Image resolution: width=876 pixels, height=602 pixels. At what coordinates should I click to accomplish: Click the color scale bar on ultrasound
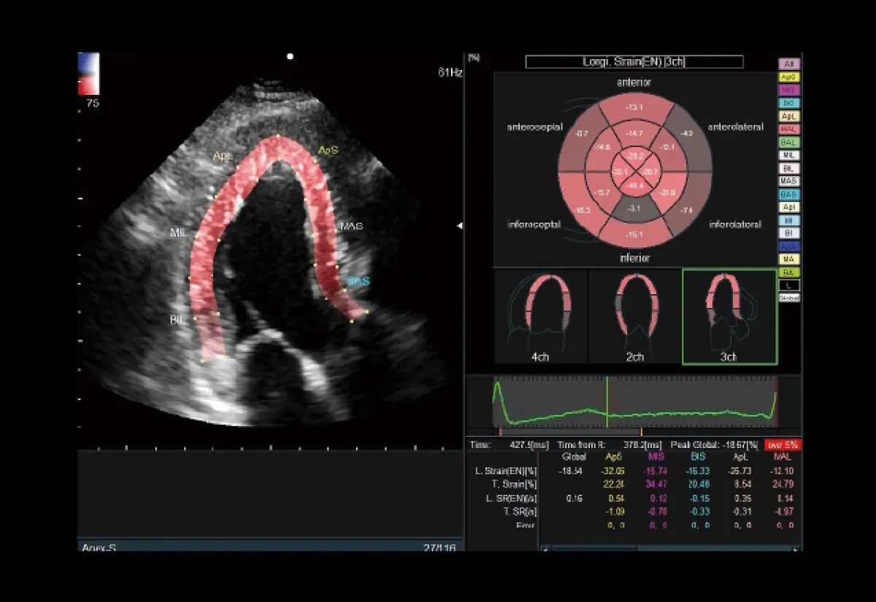click(88, 74)
